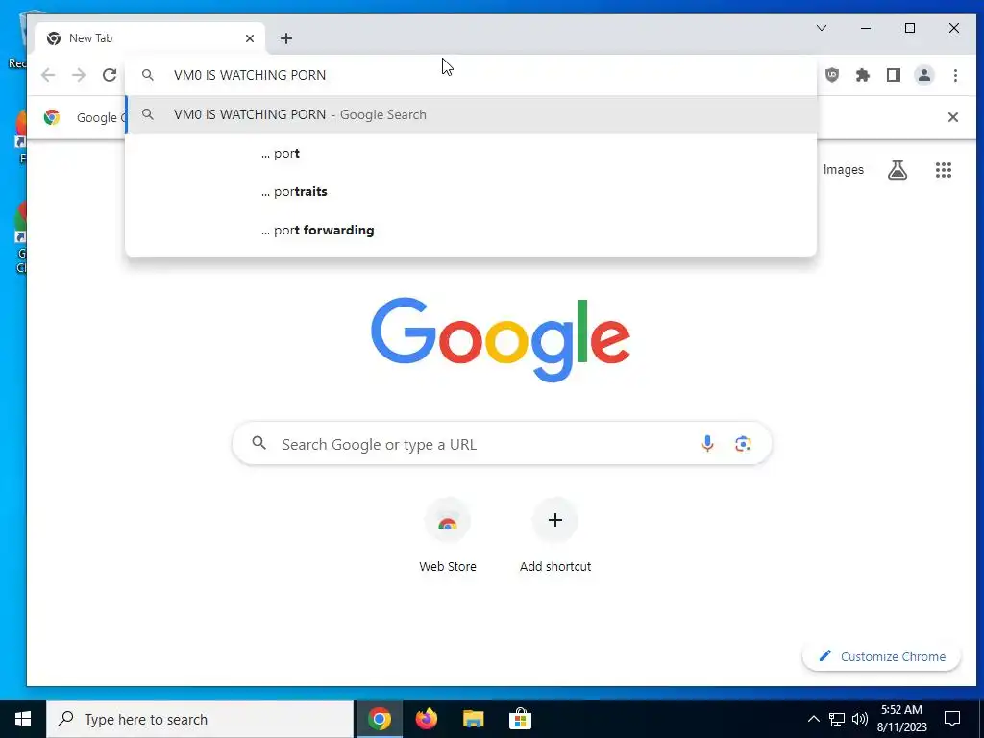Click the Customize Chrome button

tap(882, 656)
